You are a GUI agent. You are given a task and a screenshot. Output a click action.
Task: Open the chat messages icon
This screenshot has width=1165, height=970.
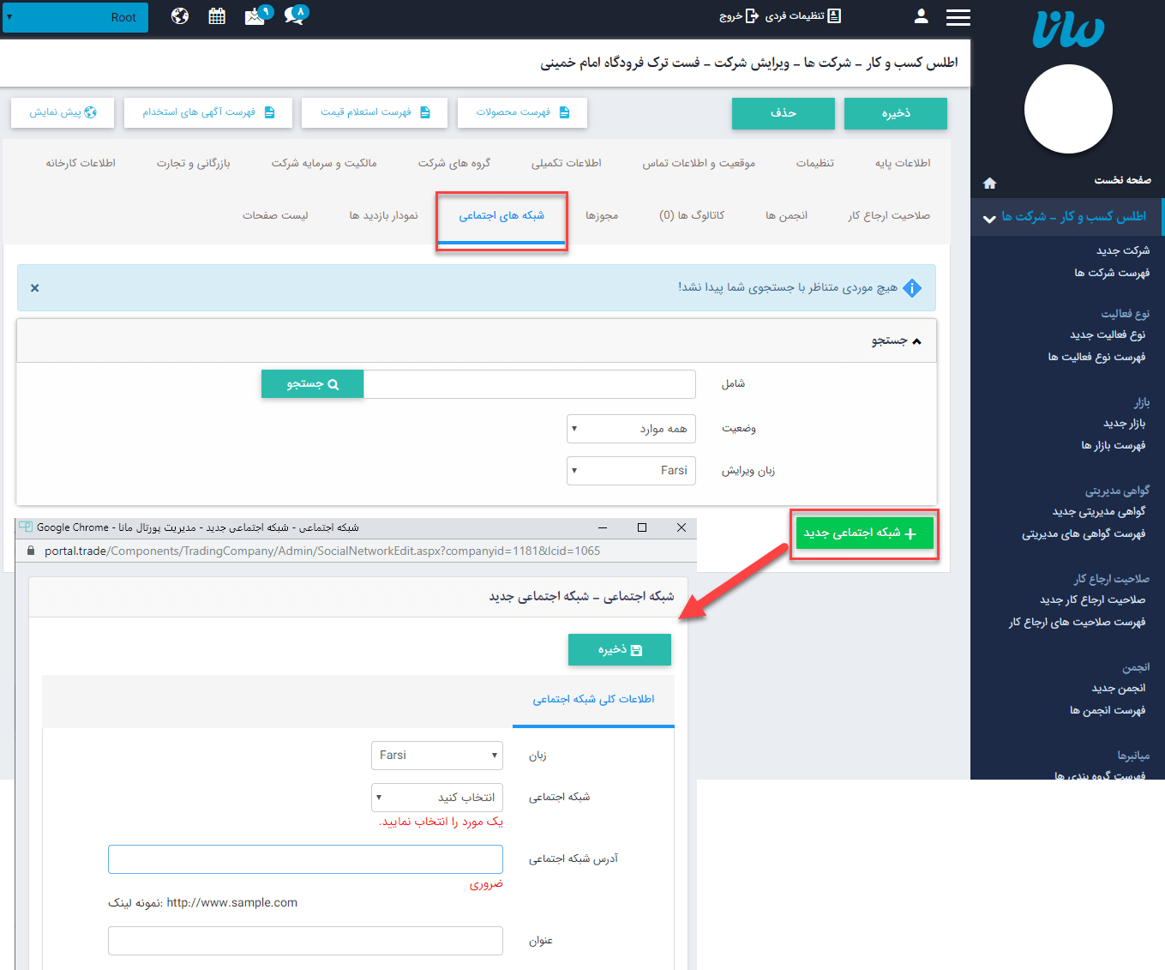click(294, 16)
